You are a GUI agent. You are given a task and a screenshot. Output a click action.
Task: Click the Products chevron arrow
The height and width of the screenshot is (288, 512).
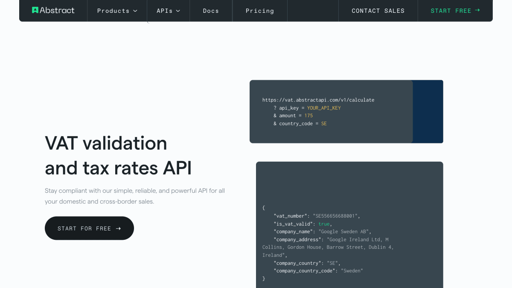coord(135,11)
